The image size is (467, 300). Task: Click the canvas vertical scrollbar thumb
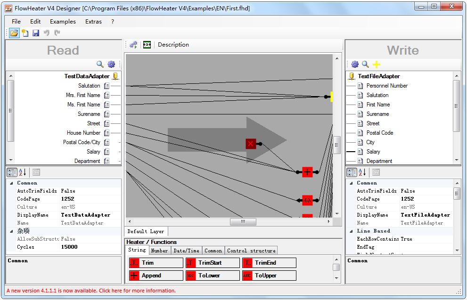[337, 145]
